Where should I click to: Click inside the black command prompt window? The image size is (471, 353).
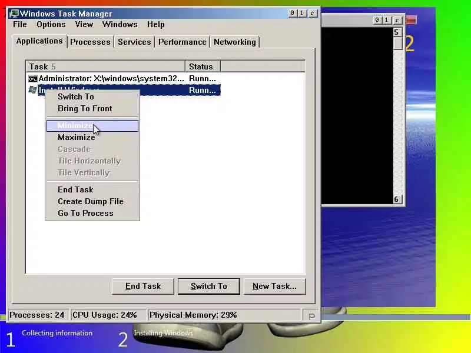(357, 116)
